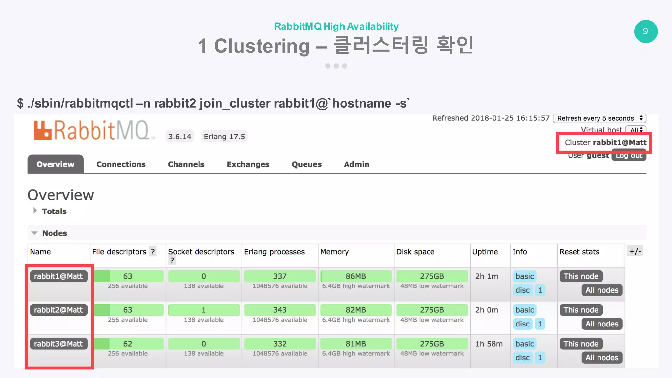Click the User guest label

tap(588, 156)
